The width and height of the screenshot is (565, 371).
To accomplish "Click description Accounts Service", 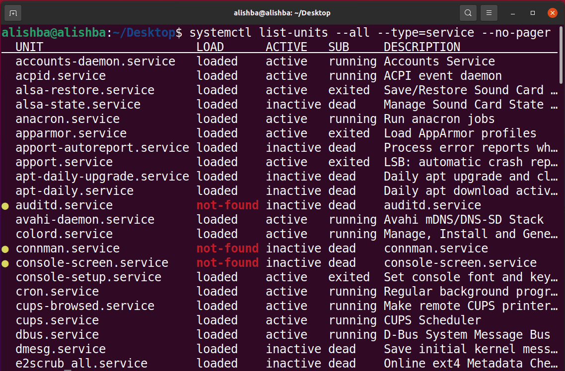I will pyautogui.click(x=439, y=61).
